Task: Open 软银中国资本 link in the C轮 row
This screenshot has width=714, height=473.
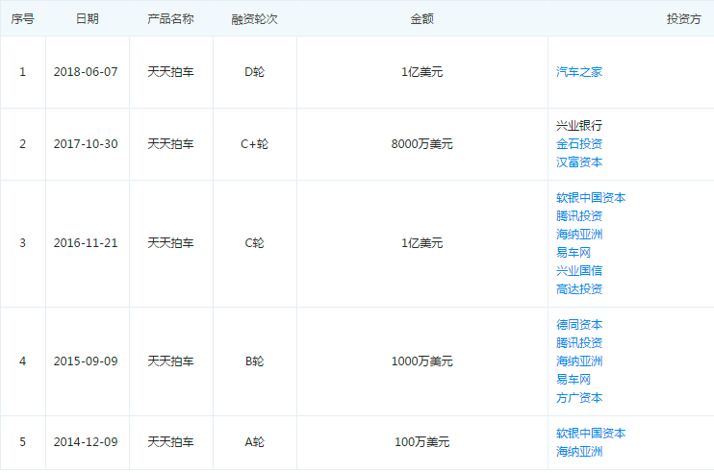Action: 591,198
